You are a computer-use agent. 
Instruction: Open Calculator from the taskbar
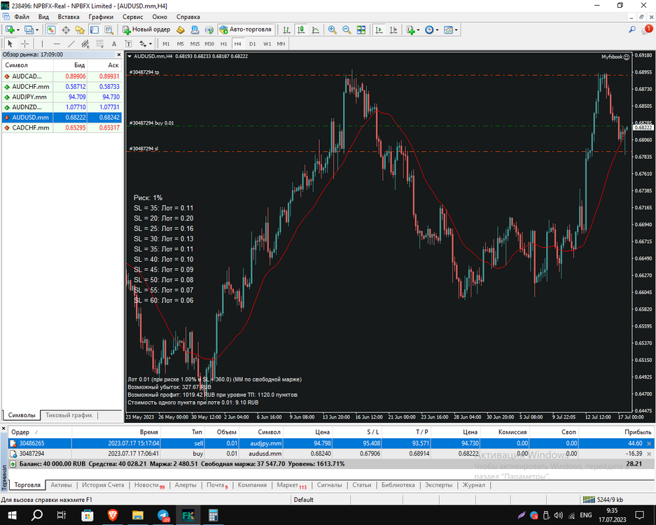(213, 515)
